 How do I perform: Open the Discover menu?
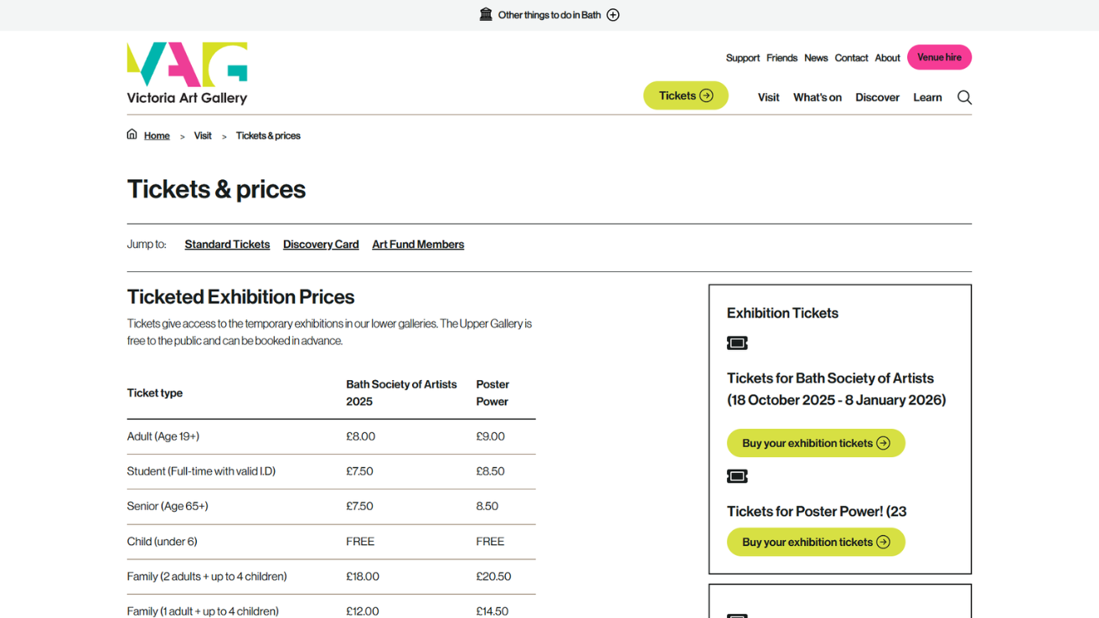pyautogui.click(x=876, y=97)
